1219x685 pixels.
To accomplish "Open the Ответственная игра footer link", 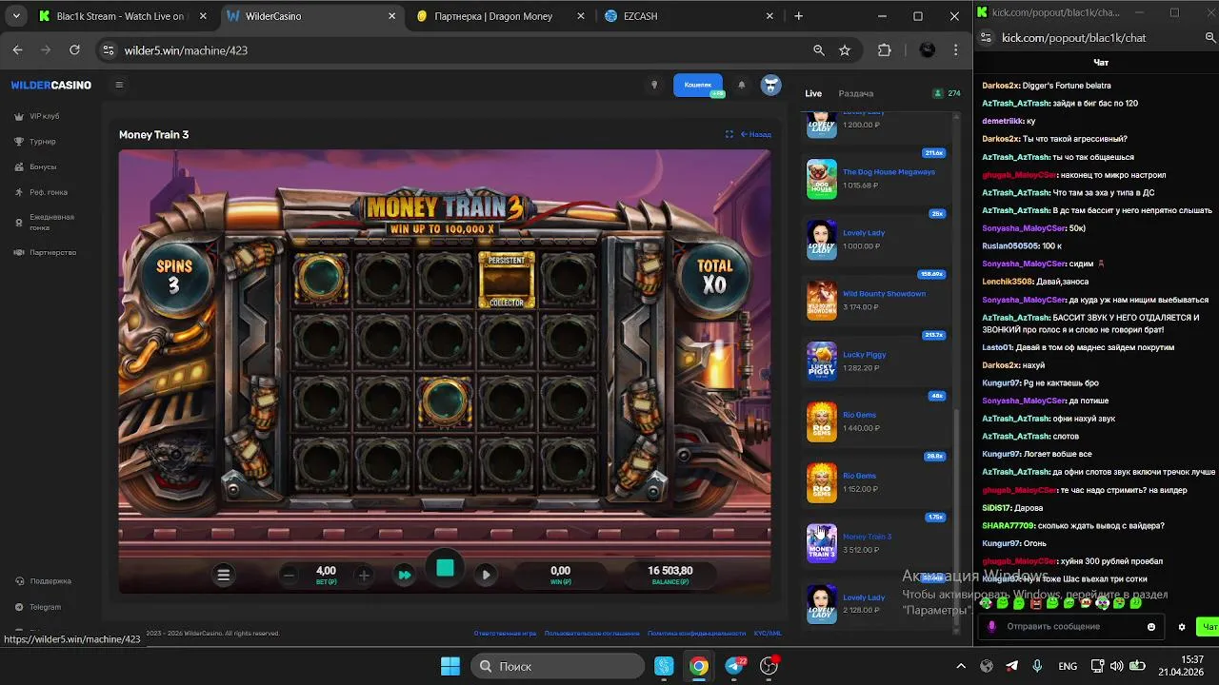I will point(505,633).
